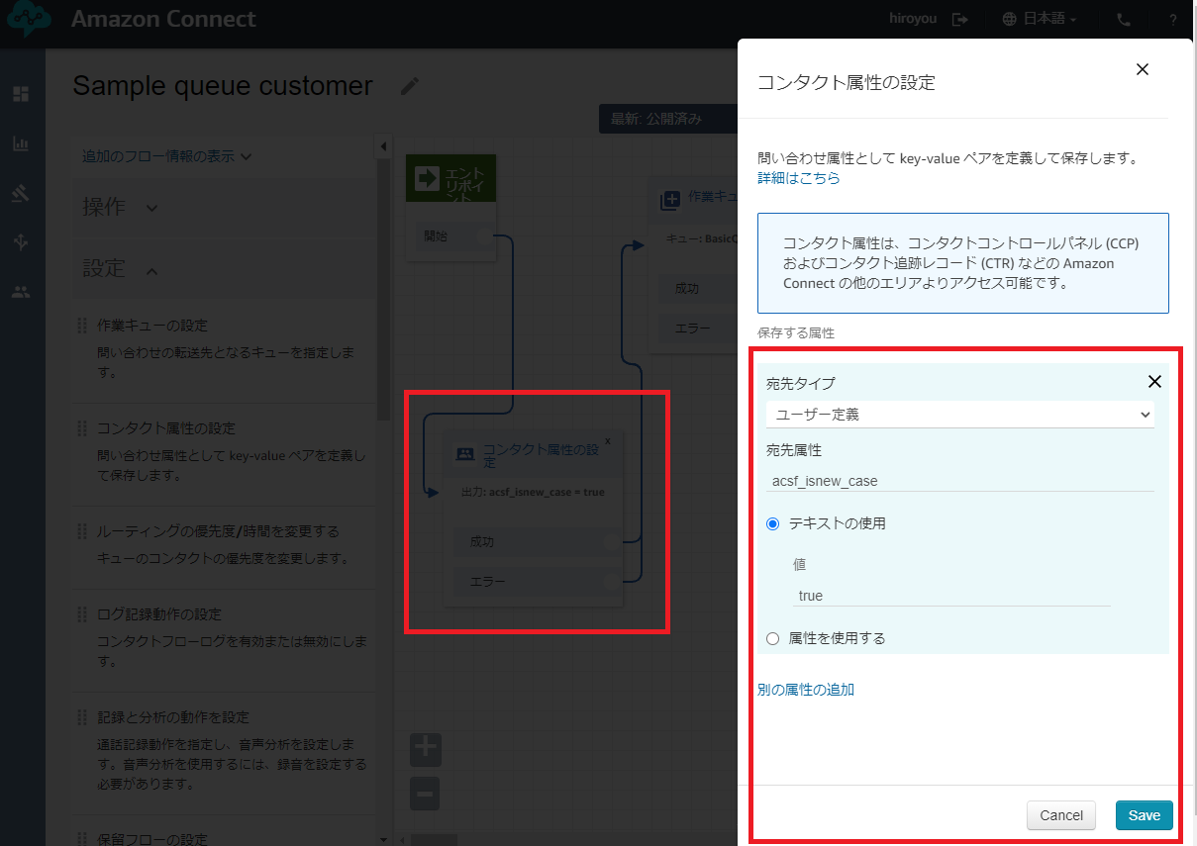Click the コンタクト属性の設定 block icon on canvas

(464, 455)
